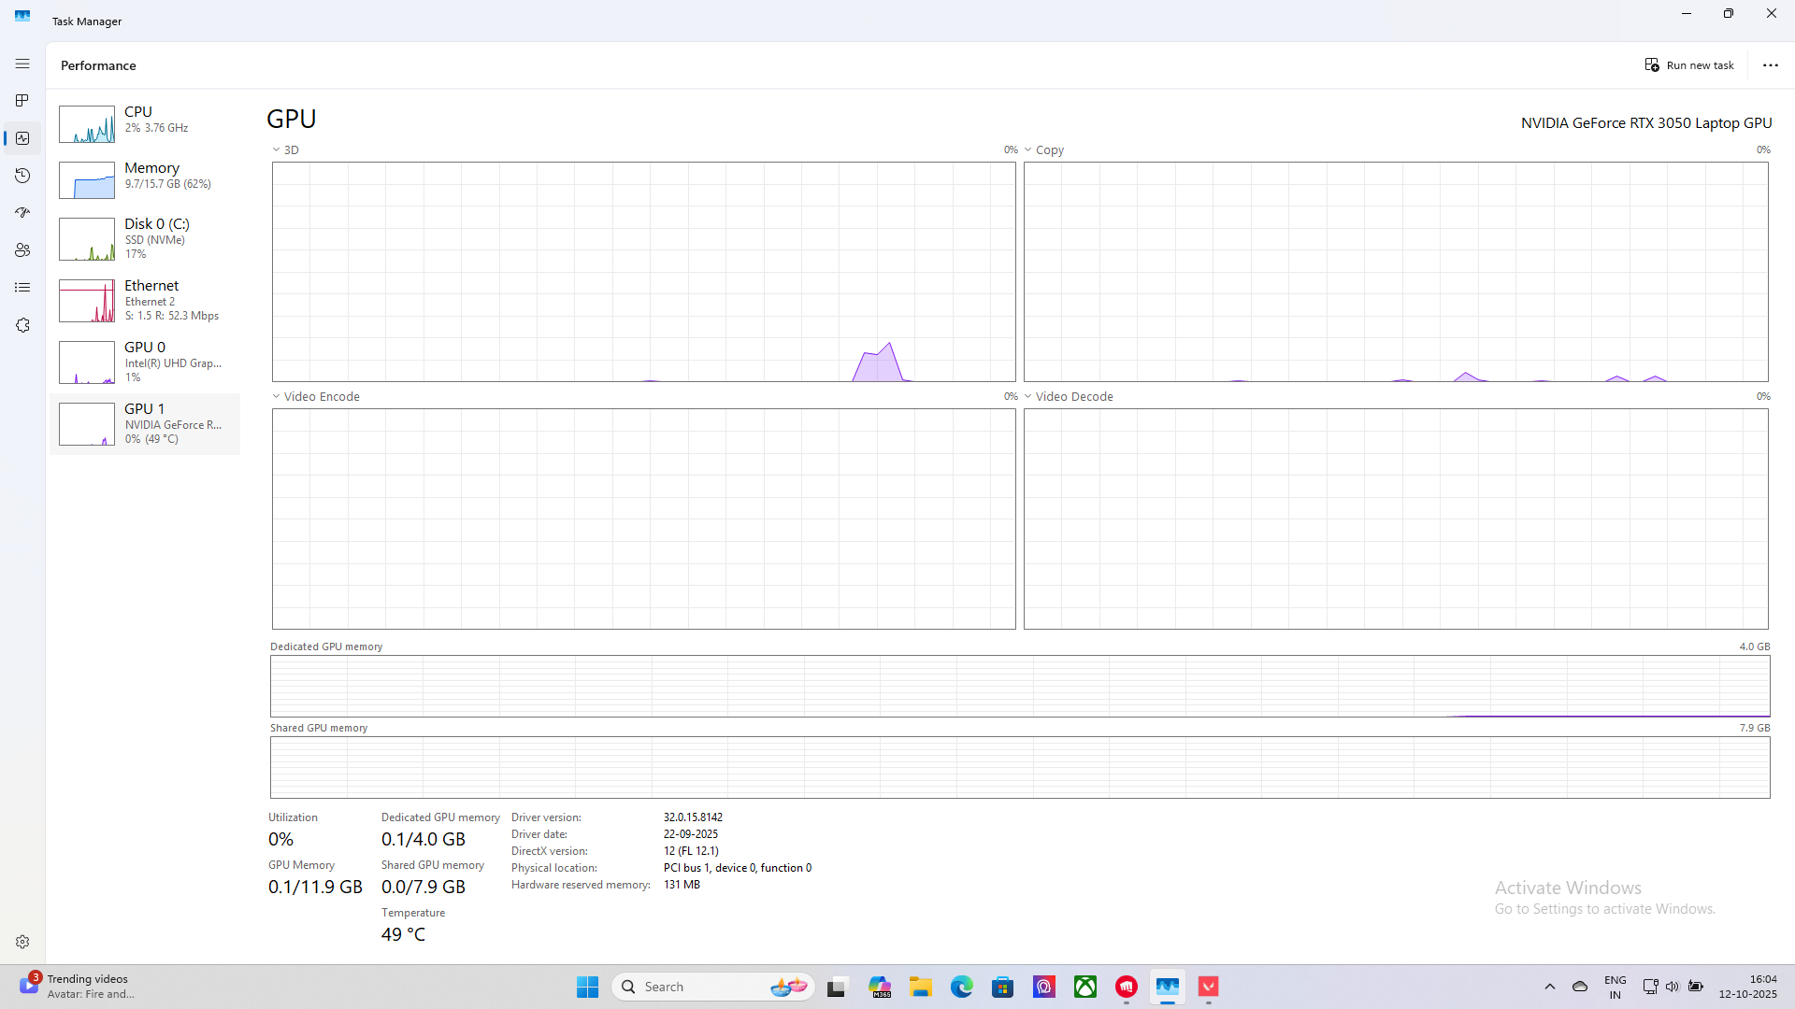Click the Run new task button
The height and width of the screenshot is (1009, 1795).
(1689, 65)
